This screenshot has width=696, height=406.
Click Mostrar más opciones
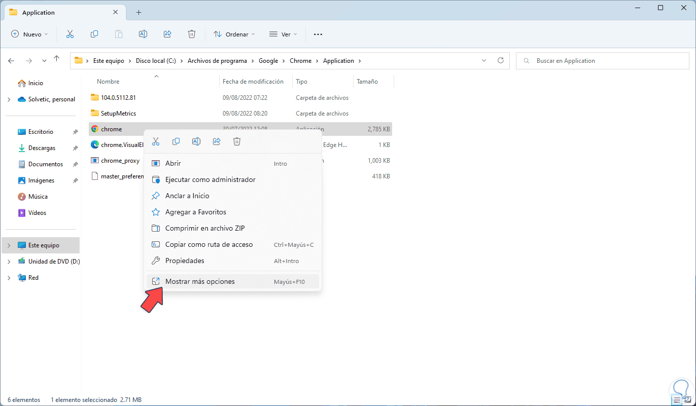233,281
